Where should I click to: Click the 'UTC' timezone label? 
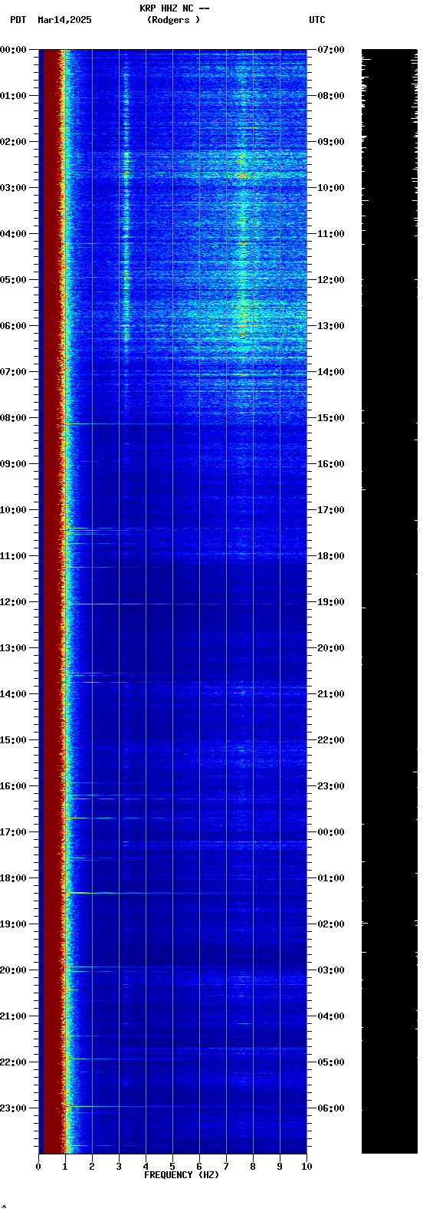[317, 20]
